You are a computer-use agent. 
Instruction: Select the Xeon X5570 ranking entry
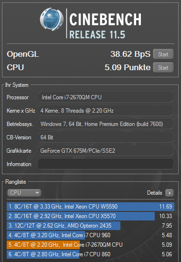(x=91, y=216)
